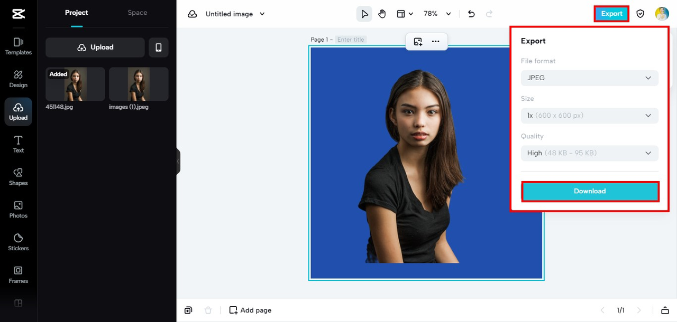Viewport: 677px width, 322px height.
Task: Choose the Select pointer tool
Action: tap(364, 14)
